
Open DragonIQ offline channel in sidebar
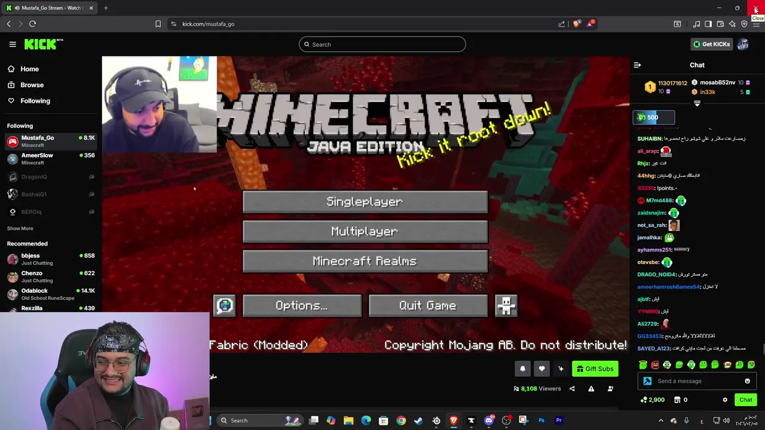click(51, 177)
